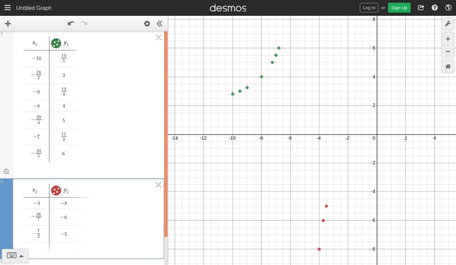Click the desmos logo
This screenshot has width=456, height=265.
[x=227, y=8]
